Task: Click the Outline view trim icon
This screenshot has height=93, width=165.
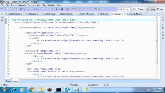Action: [x=163, y=28]
